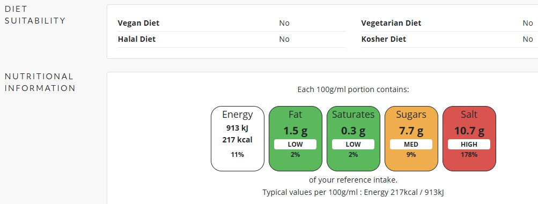
Task: Click the red Salt tile
Action: 469,139
